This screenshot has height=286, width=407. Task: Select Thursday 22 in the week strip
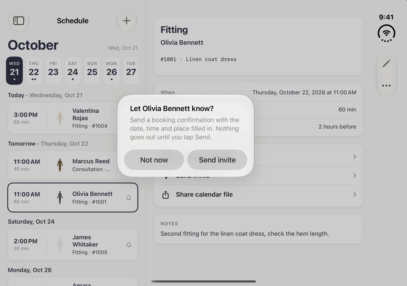(x=34, y=71)
